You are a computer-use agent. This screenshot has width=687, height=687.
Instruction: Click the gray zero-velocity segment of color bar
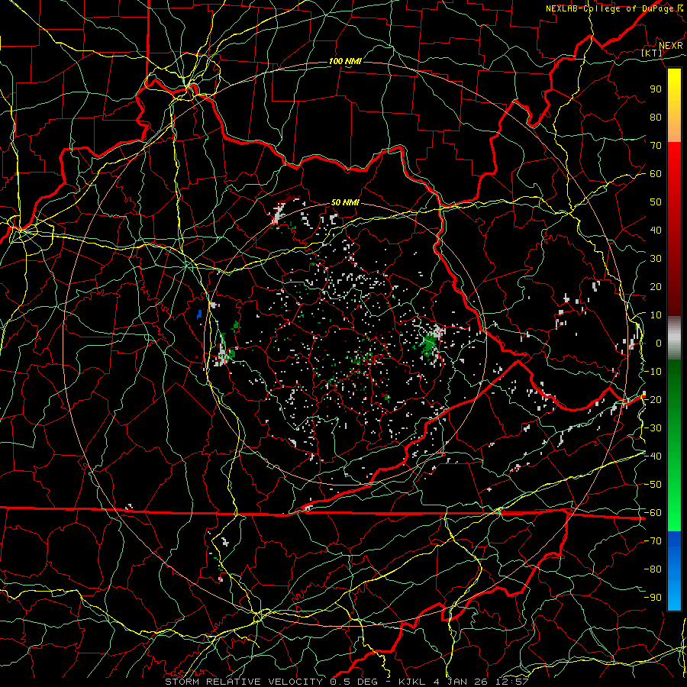pyautogui.click(x=674, y=337)
